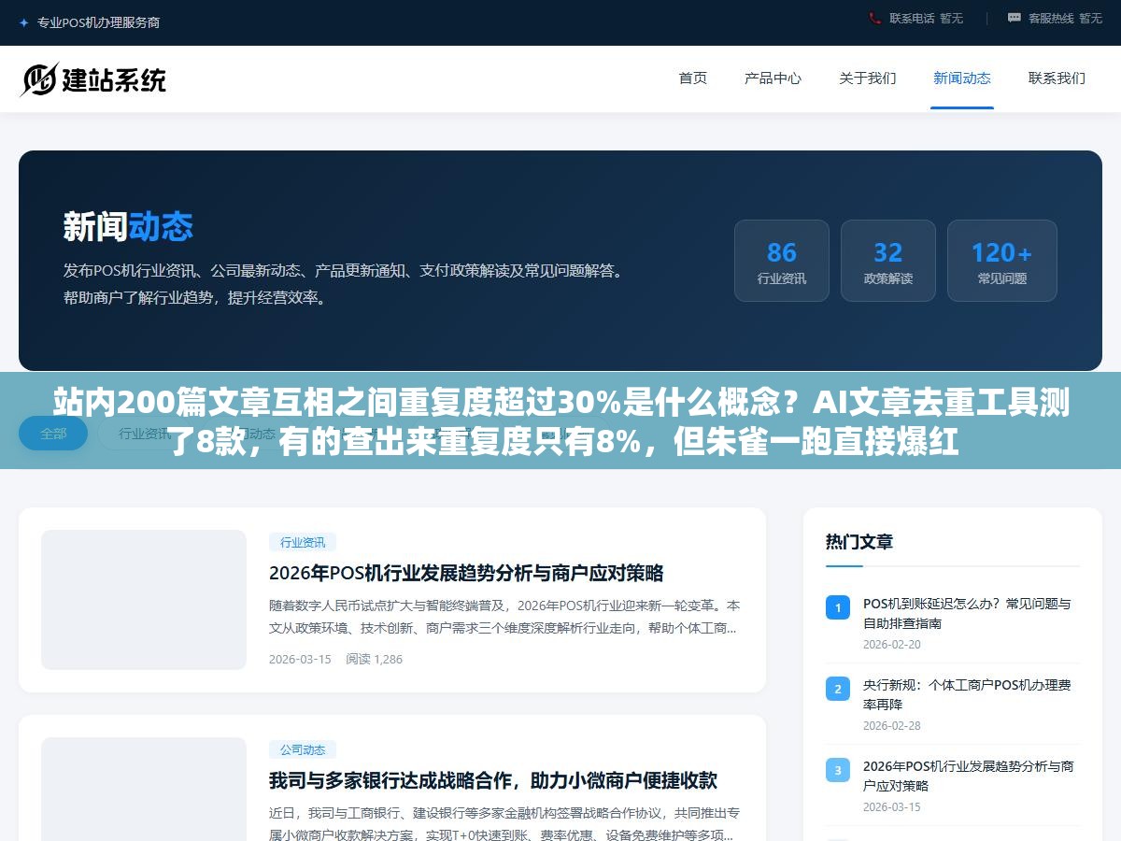Click date 2026-02-28 under hot article
This screenshot has height=841, width=1121.
891,725
